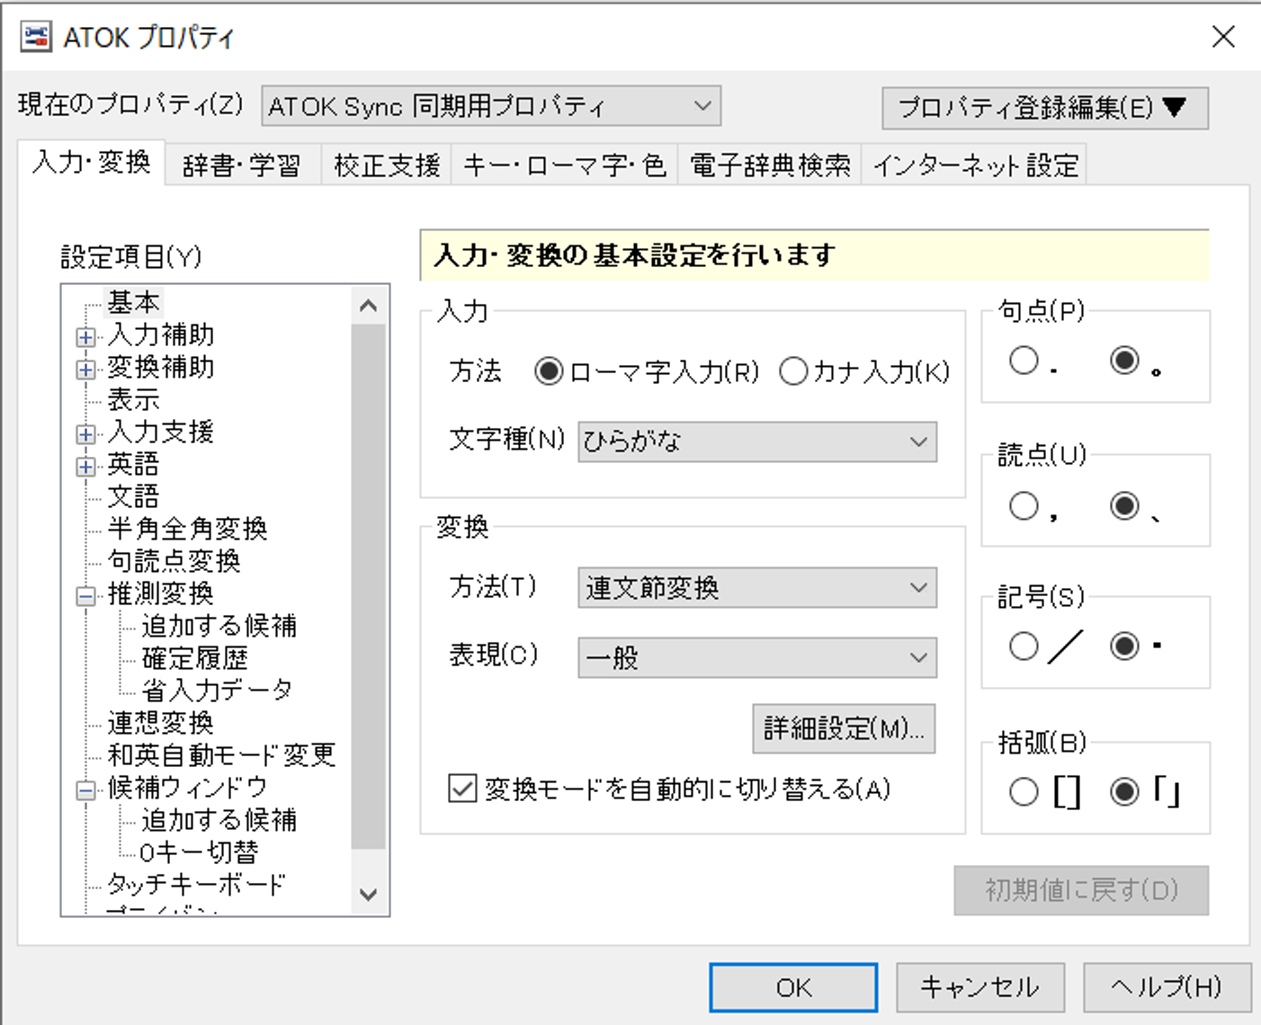1261x1025 pixels.
Task: Select 連想変換 in the settings tree
Action: tap(160, 723)
